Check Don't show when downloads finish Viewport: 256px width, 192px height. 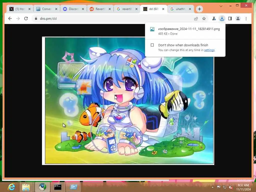(x=152, y=45)
